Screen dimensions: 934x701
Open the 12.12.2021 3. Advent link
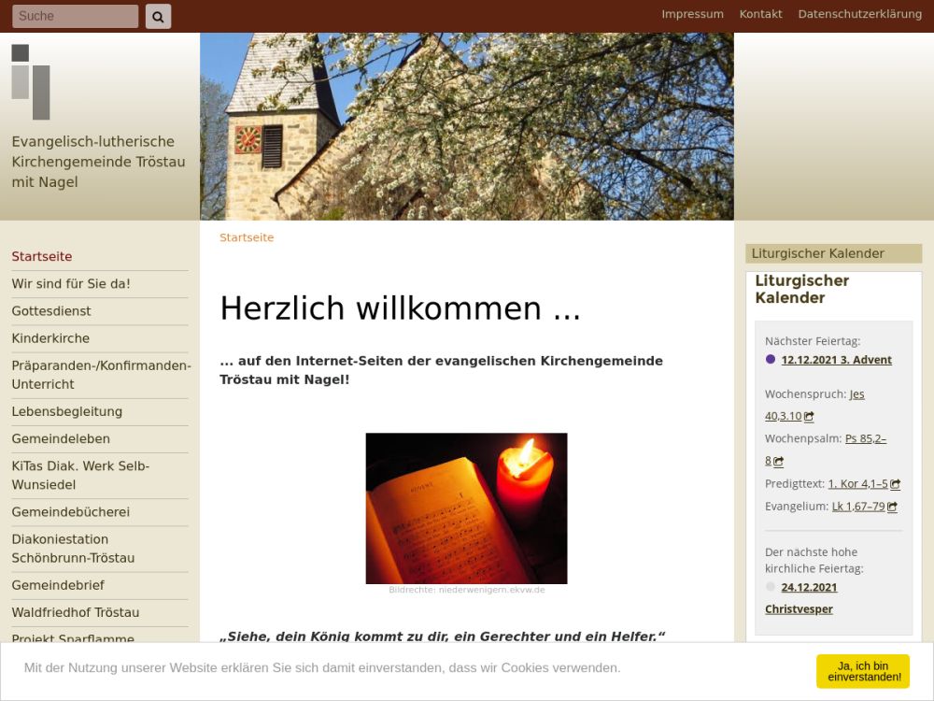pyautogui.click(x=836, y=360)
